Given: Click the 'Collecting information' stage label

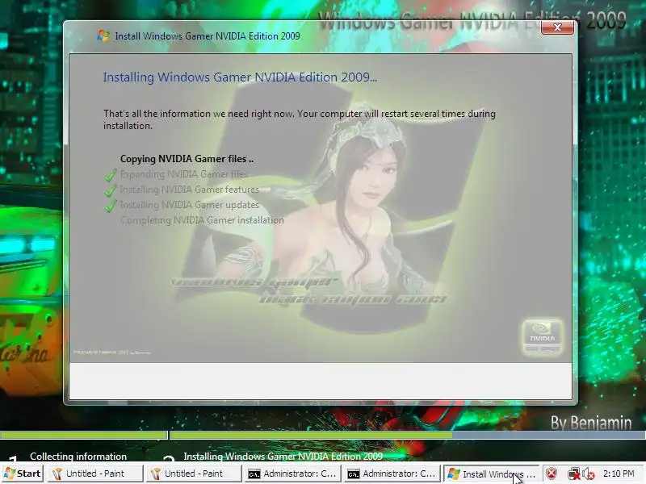Looking at the screenshot, I should tap(78, 456).
